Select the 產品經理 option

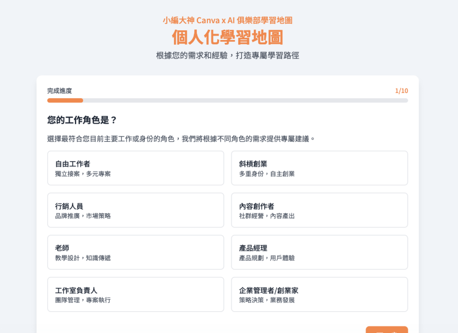pos(319,252)
